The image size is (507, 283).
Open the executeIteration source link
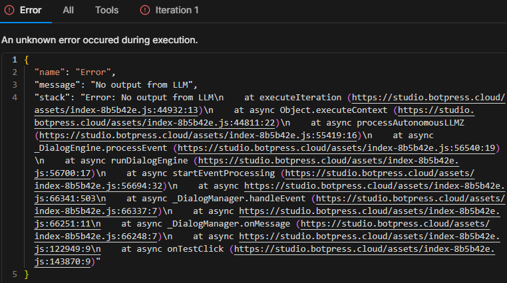tap(426, 98)
